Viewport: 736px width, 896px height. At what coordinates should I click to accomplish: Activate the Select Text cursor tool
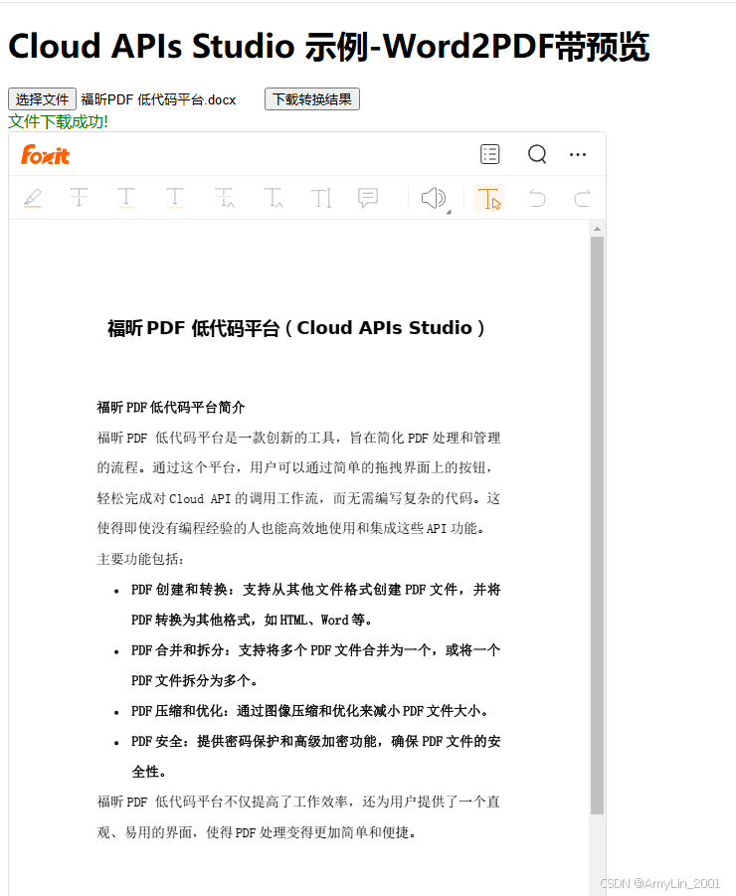489,198
